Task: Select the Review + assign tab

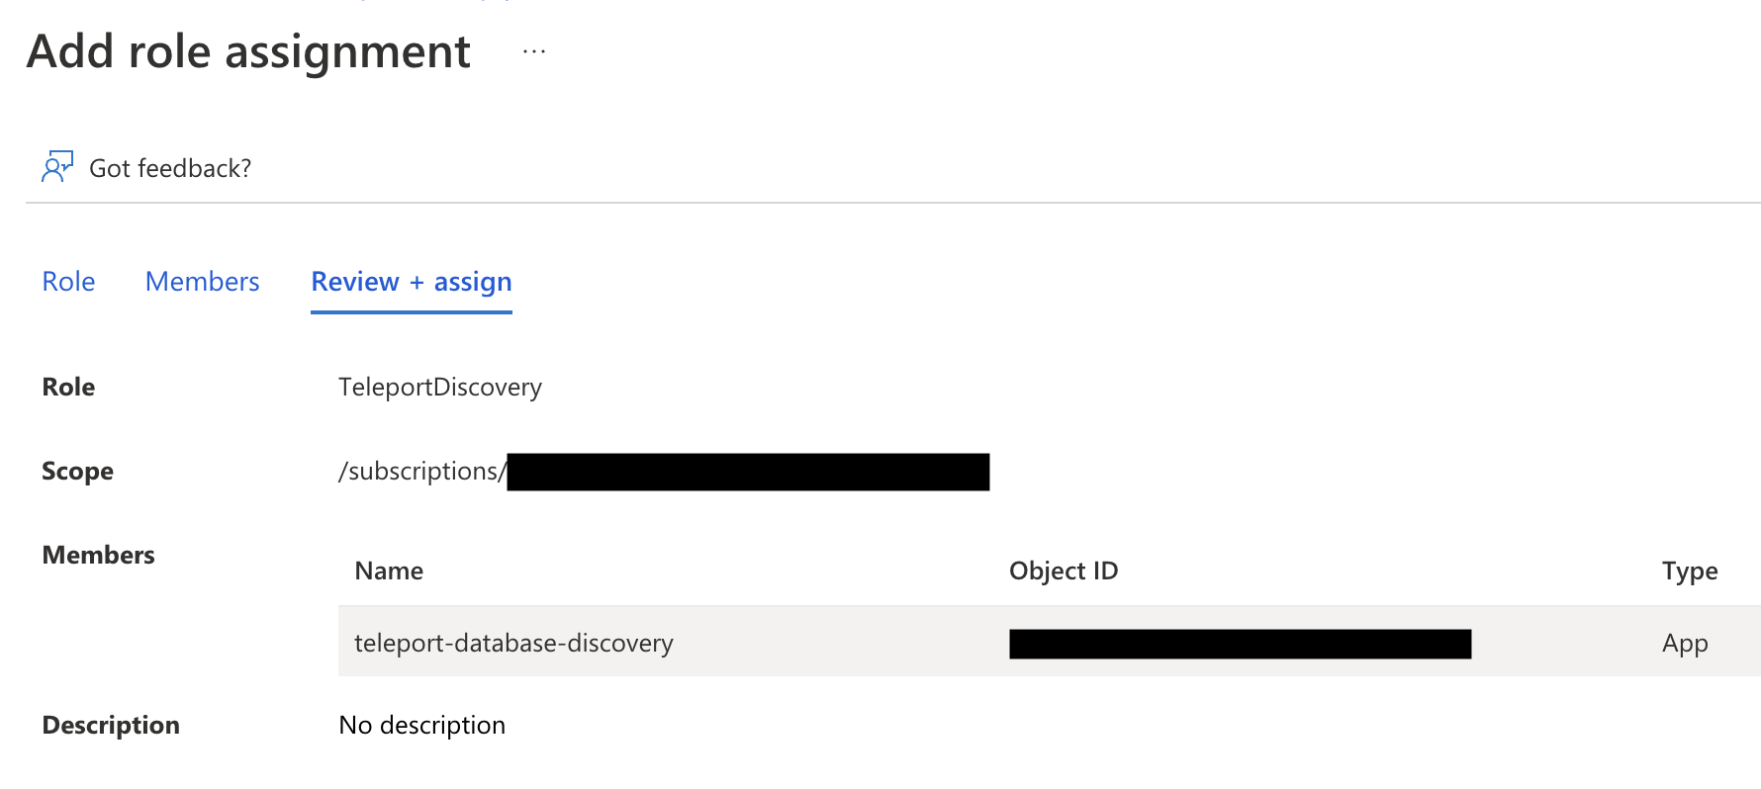Action: (x=412, y=282)
